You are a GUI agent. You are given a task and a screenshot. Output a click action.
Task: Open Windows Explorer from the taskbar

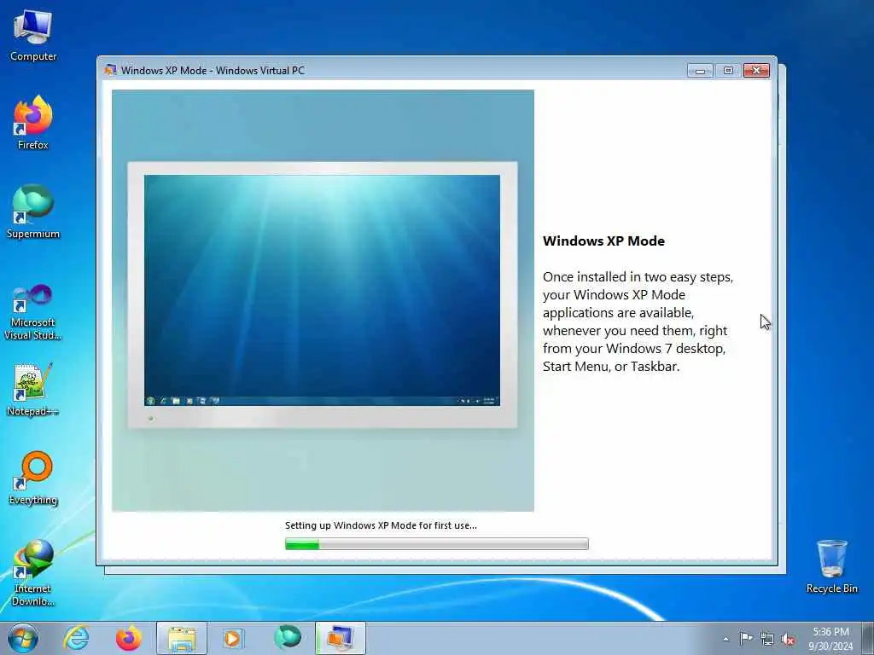pos(182,638)
